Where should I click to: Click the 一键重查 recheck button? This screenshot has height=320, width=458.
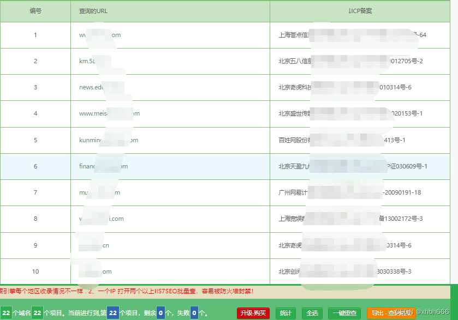344,313
